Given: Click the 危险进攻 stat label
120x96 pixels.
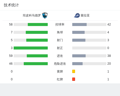Looking at the screenshot, I should coord(60,64).
